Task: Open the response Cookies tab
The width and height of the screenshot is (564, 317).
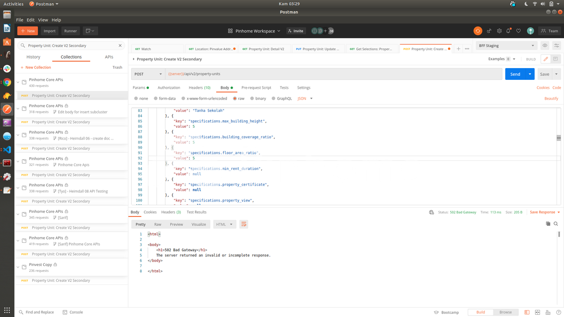Action: click(150, 212)
